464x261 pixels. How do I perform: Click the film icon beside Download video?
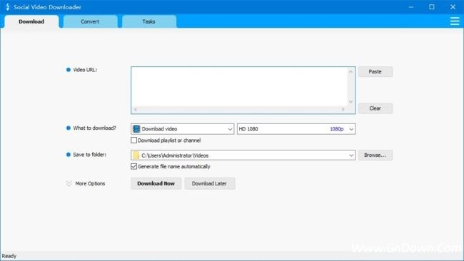136,129
